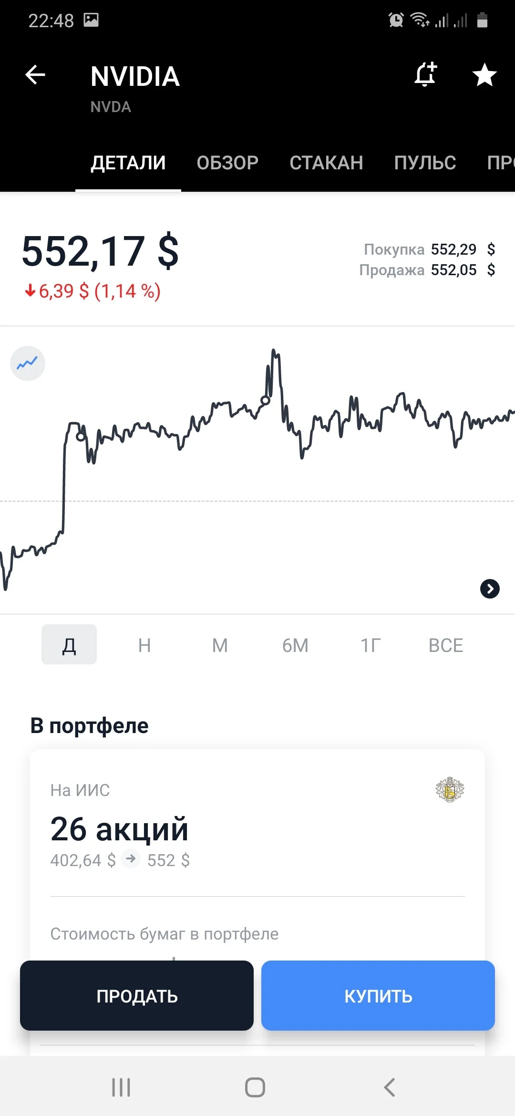
Task: Tap the chart marker near the price peak
Action: (266, 401)
